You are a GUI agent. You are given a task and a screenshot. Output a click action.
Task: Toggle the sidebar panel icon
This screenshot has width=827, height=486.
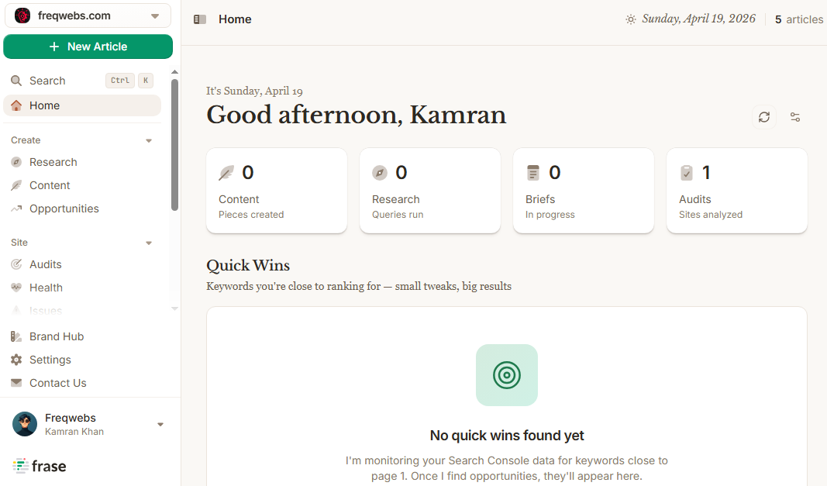200,19
